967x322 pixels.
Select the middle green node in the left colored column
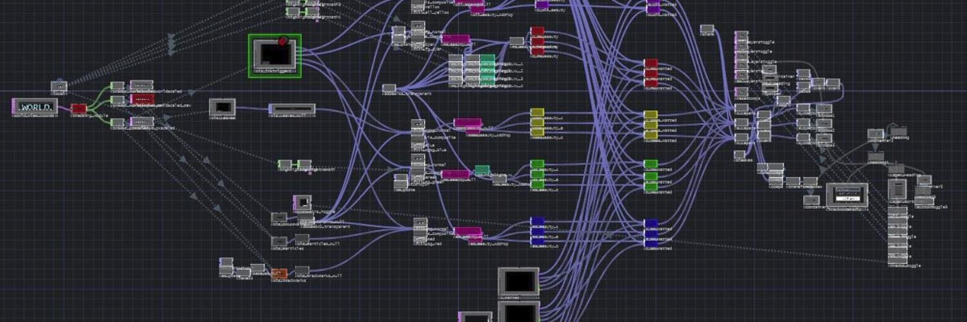coord(537,174)
